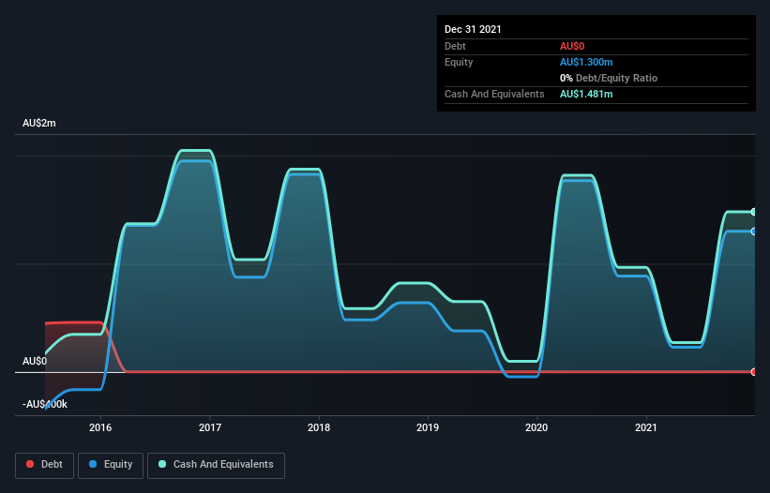Click the -AU$400k y-axis label
Image resolution: width=770 pixels, height=493 pixels.
click(x=45, y=404)
